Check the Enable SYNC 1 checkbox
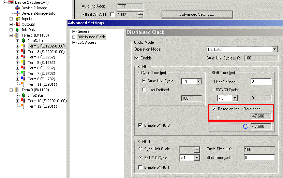Screen dimensions: 283x178 (x=140, y=167)
